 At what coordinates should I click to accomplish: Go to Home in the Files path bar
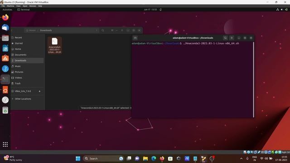31,30
